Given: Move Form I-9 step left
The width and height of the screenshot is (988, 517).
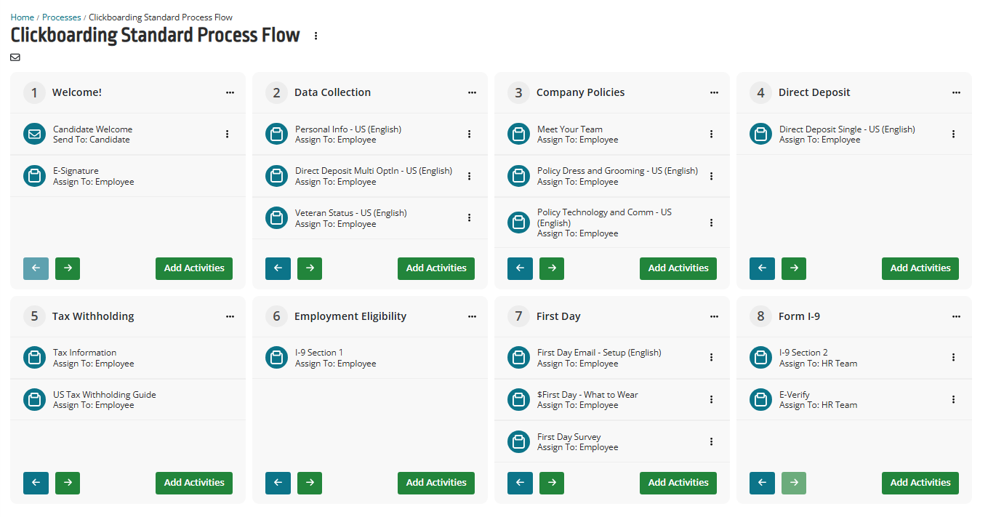Looking at the screenshot, I should point(762,483).
